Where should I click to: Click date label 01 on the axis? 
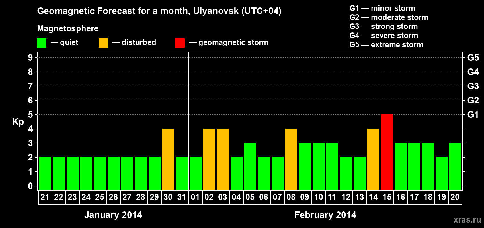point(195,197)
